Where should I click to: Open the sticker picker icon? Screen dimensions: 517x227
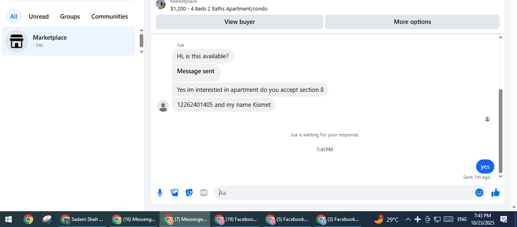[189, 193]
